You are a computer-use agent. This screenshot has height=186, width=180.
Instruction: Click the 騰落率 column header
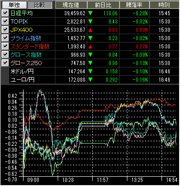click(134, 5)
